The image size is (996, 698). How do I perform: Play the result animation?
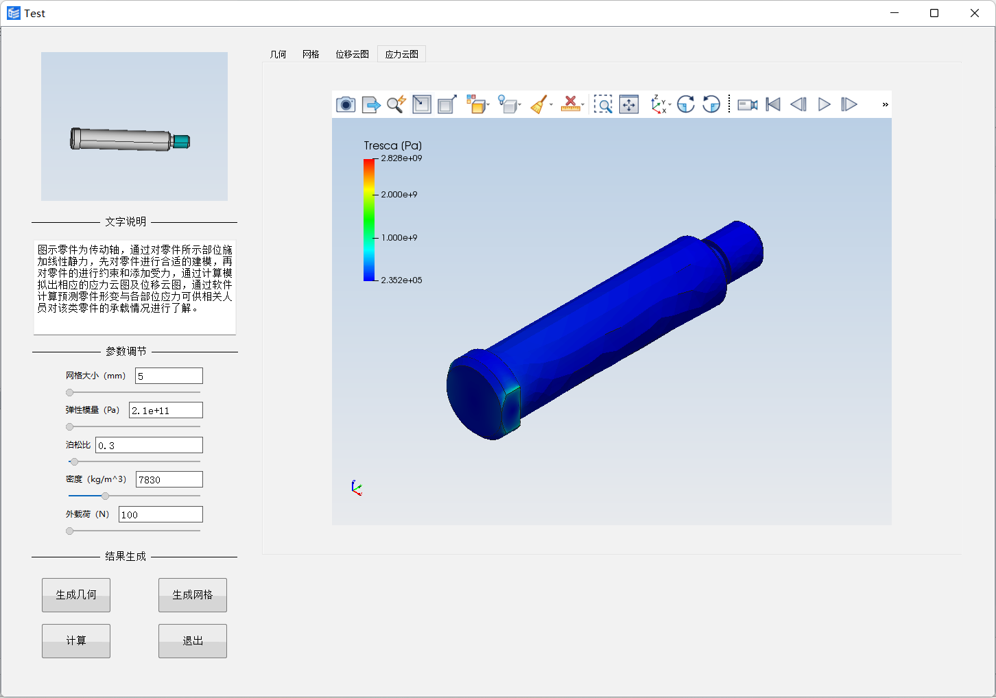(824, 104)
